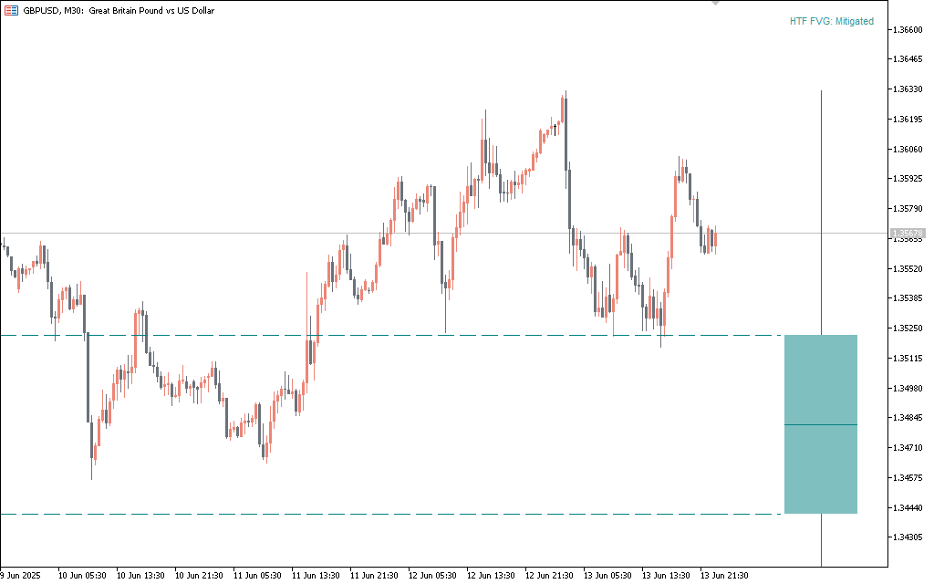Viewport: 934px width, 584px height.
Task: Click the 1.35250 price scale label
Action: (x=908, y=328)
